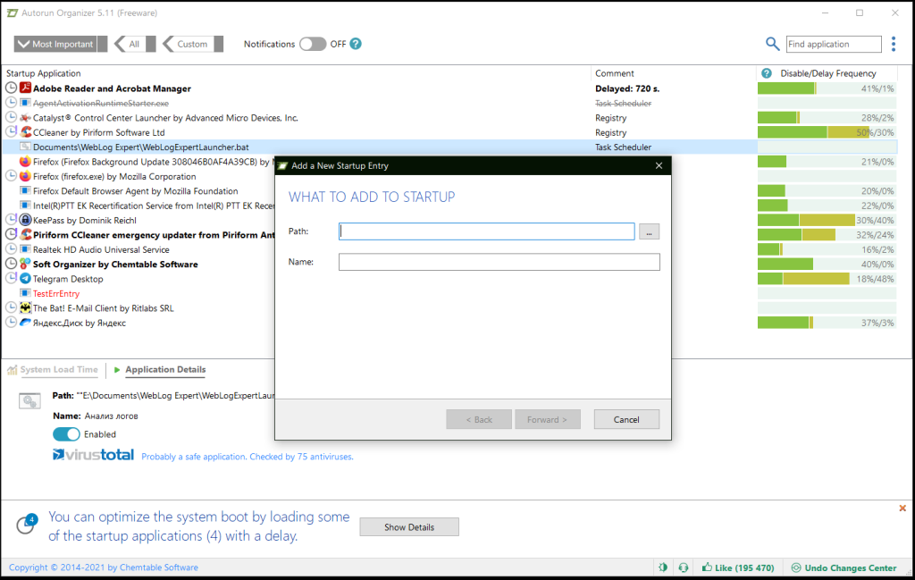Click the clock icon beside Telegram Desktop

(x=11, y=278)
